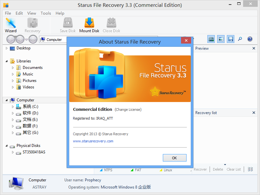Click Recover in the recovery list
The height and width of the screenshot is (195, 260).
(200, 169)
